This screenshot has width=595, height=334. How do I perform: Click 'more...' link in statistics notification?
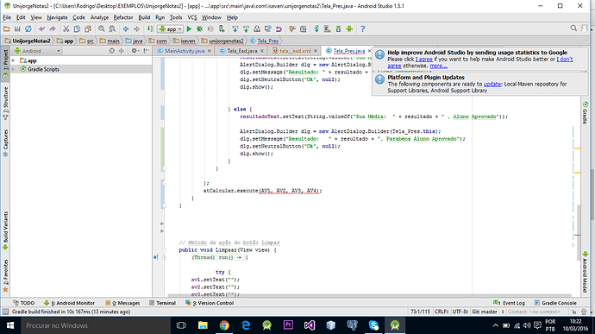click(438, 66)
